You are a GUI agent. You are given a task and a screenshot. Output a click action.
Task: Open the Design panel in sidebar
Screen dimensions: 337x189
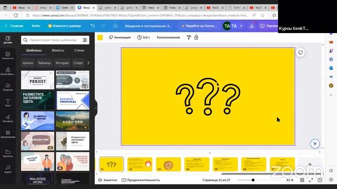(x=8, y=40)
